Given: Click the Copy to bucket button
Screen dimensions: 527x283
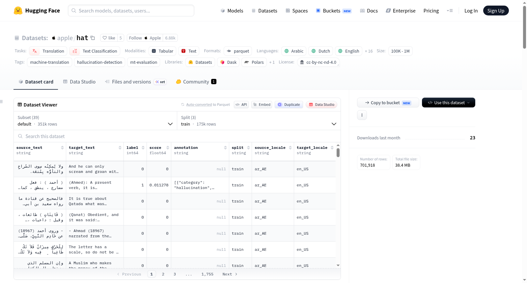Looking at the screenshot, I should (388, 103).
